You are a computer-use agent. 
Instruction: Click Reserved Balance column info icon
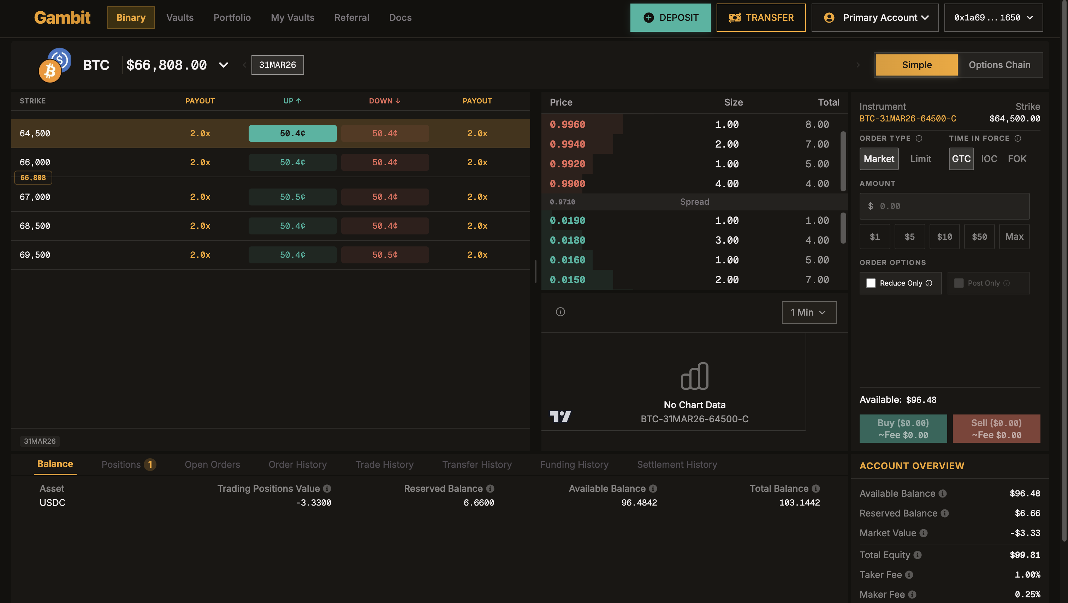click(490, 489)
